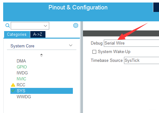
Task: Open the peripheral search dropdown arrow
Action: point(45,26)
